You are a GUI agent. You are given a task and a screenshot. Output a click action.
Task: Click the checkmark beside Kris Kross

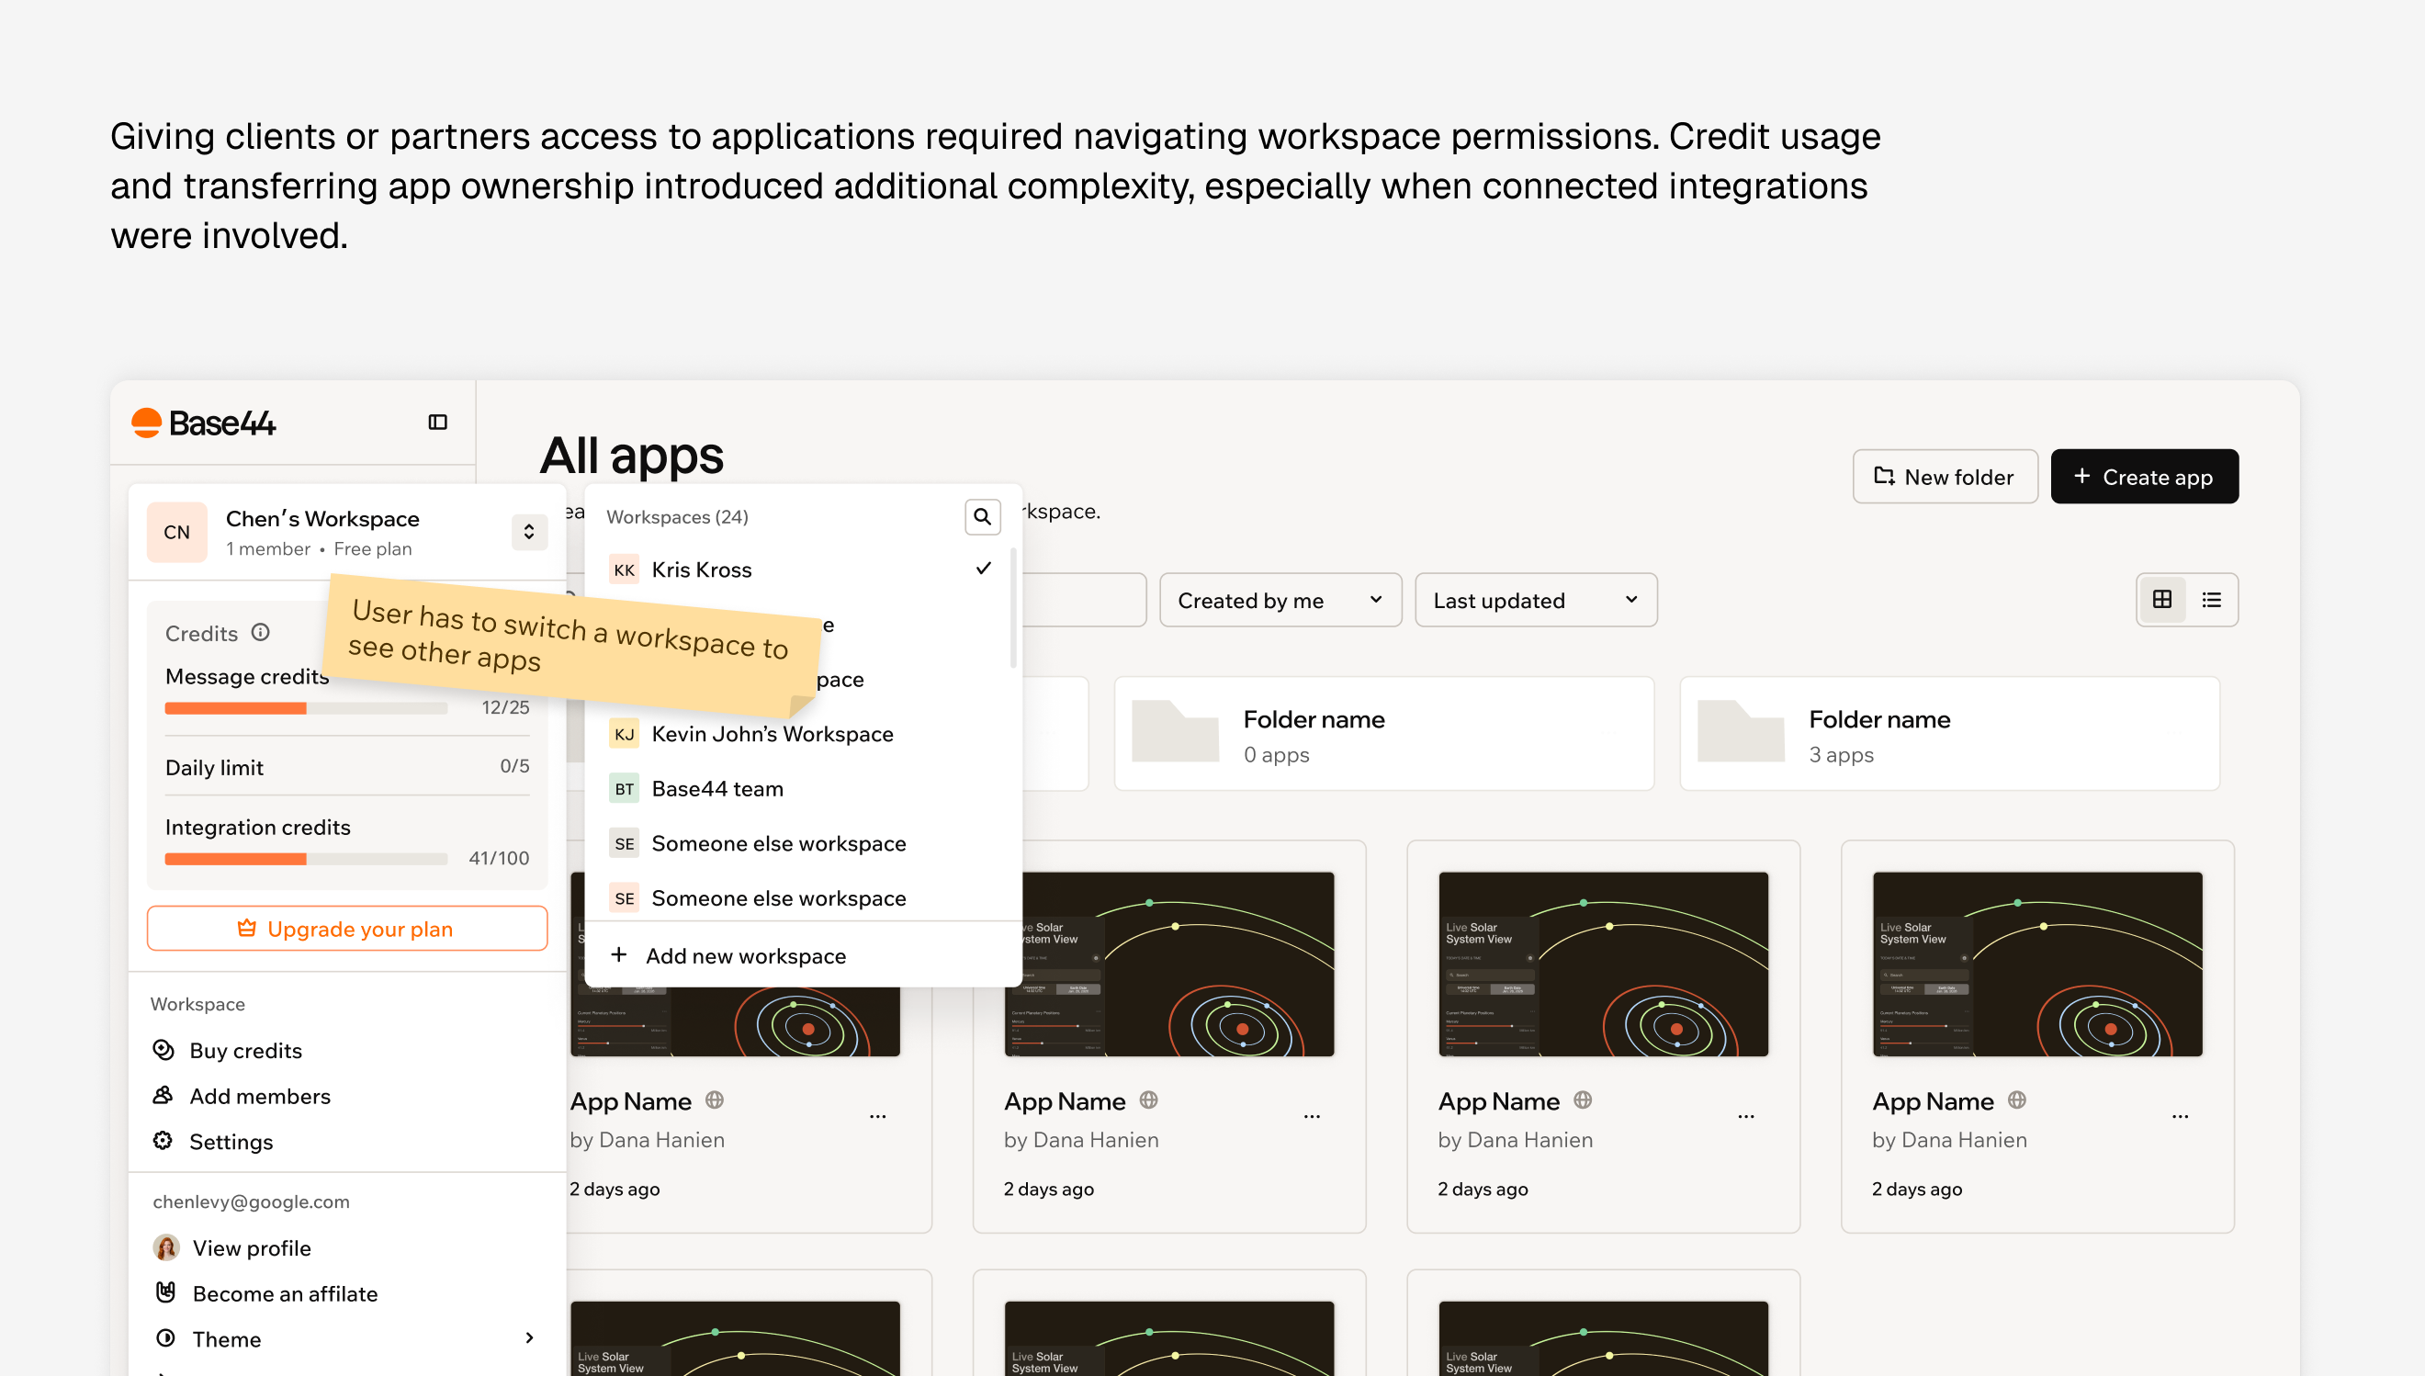pos(983,568)
